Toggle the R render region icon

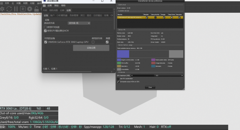(x=23, y=9)
